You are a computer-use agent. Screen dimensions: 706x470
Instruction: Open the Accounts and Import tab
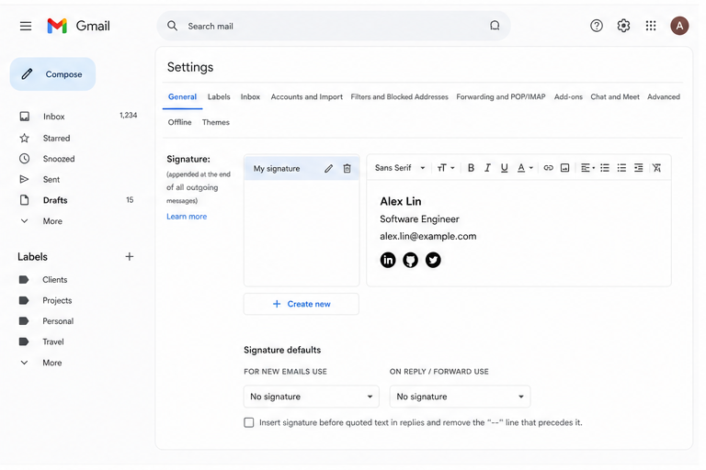click(x=307, y=96)
